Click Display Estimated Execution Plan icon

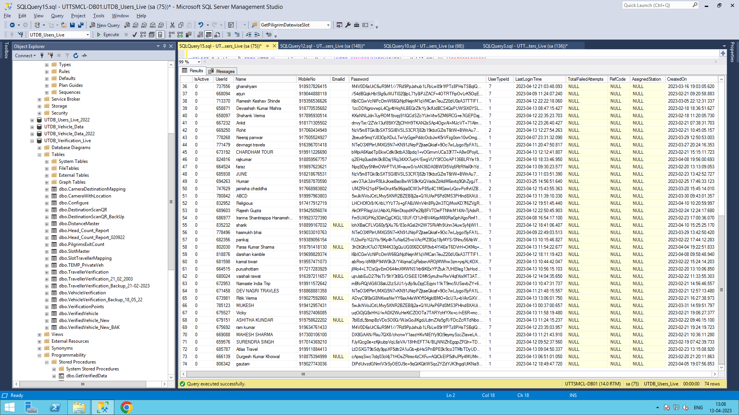coord(143,35)
